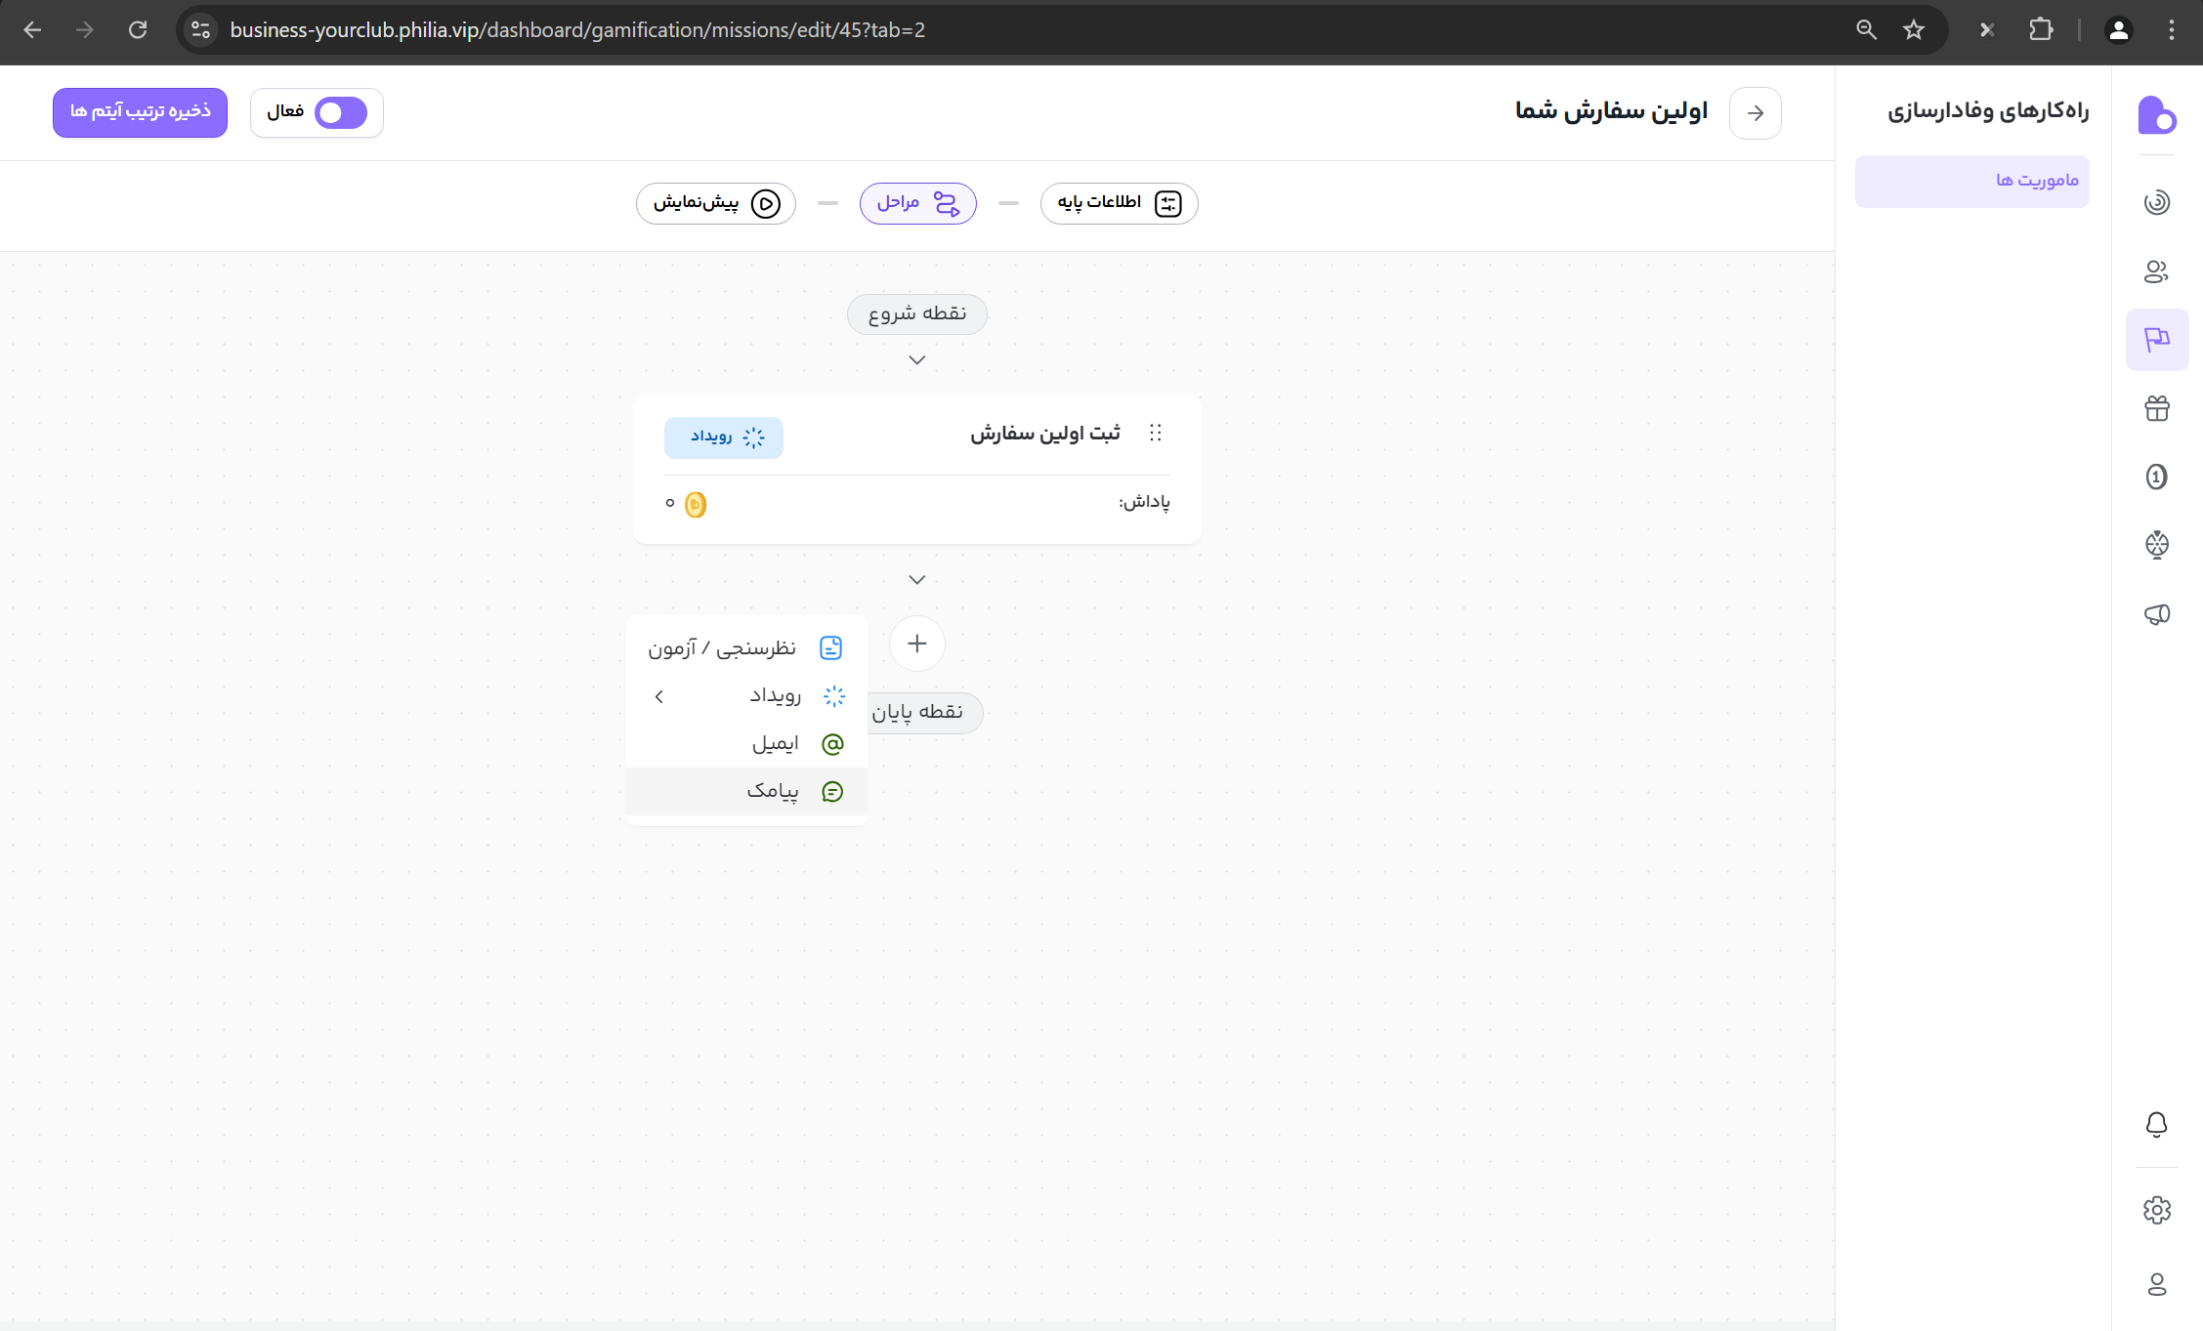
Task: Click the drag handle on ثبت اولین سفارش card
Action: coord(1156,433)
